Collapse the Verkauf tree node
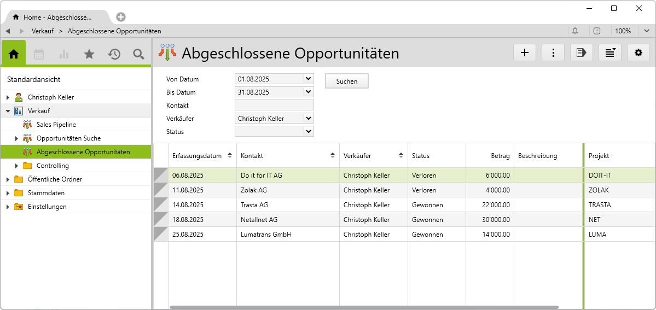 8,111
